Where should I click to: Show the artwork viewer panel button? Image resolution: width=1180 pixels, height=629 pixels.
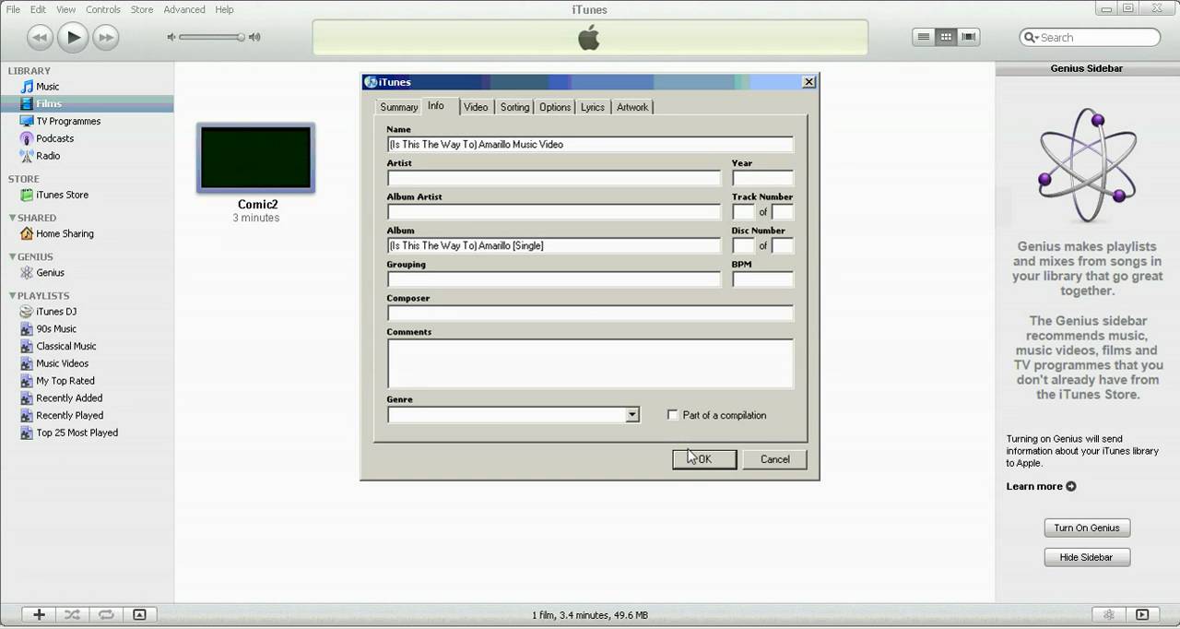click(x=139, y=614)
